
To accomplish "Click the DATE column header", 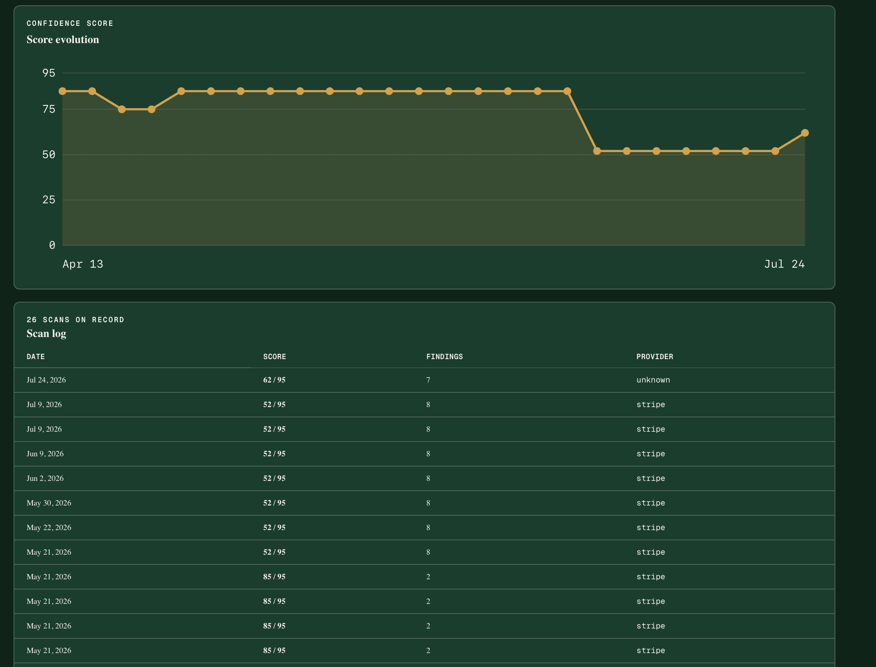I will pos(36,357).
